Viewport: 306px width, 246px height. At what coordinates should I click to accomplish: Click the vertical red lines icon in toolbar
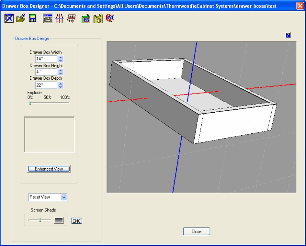[59, 18]
